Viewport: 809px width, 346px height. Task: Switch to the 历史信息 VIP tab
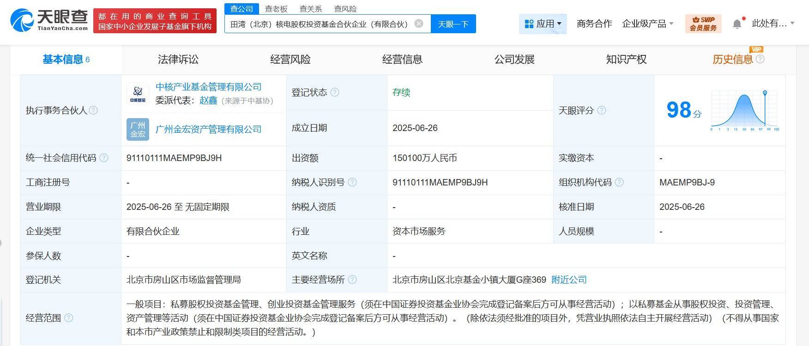point(733,59)
